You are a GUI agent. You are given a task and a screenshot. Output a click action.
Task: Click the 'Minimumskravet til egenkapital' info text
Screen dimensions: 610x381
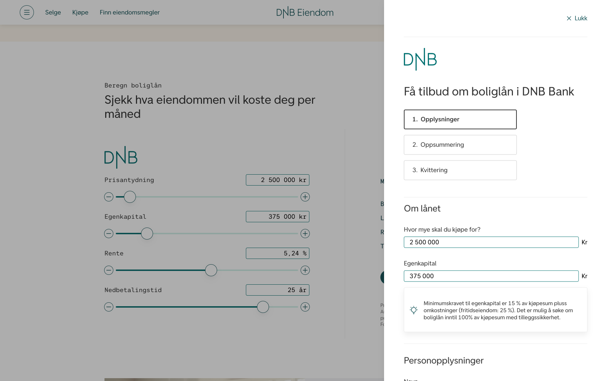pyautogui.click(x=498, y=310)
